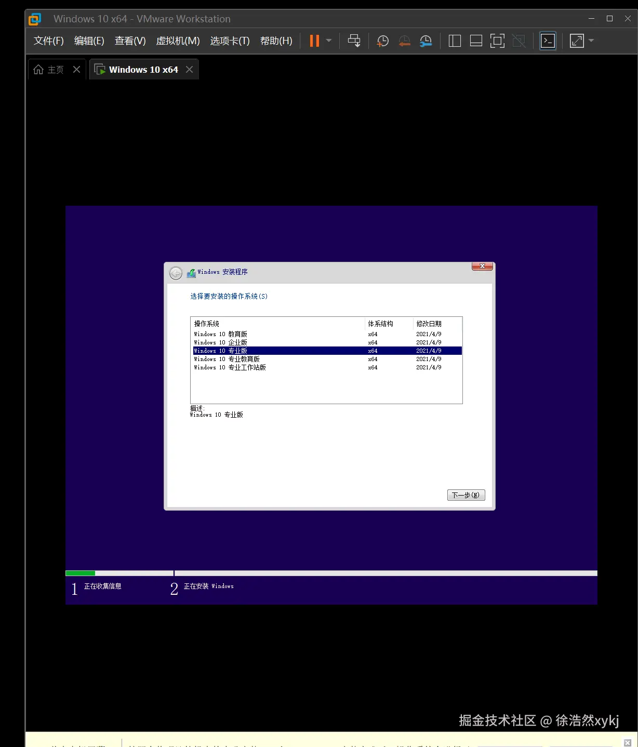
Task: Select Windows 10 企业版 row
Action: [x=327, y=342]
